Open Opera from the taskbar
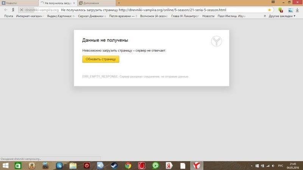Image resolution: width=303 pixels, height=170 pixels. coord(142,165)
